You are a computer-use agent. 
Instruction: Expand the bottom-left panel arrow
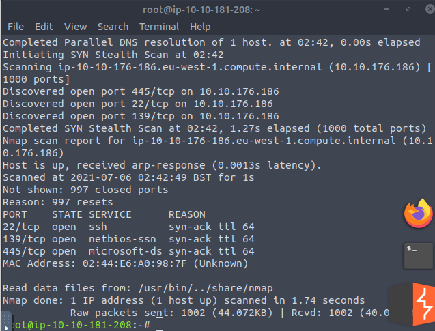[x=6, y=328]
